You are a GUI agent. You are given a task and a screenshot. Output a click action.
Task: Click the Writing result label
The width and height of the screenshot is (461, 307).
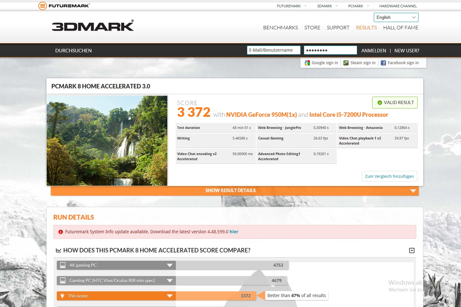[183, 138]
